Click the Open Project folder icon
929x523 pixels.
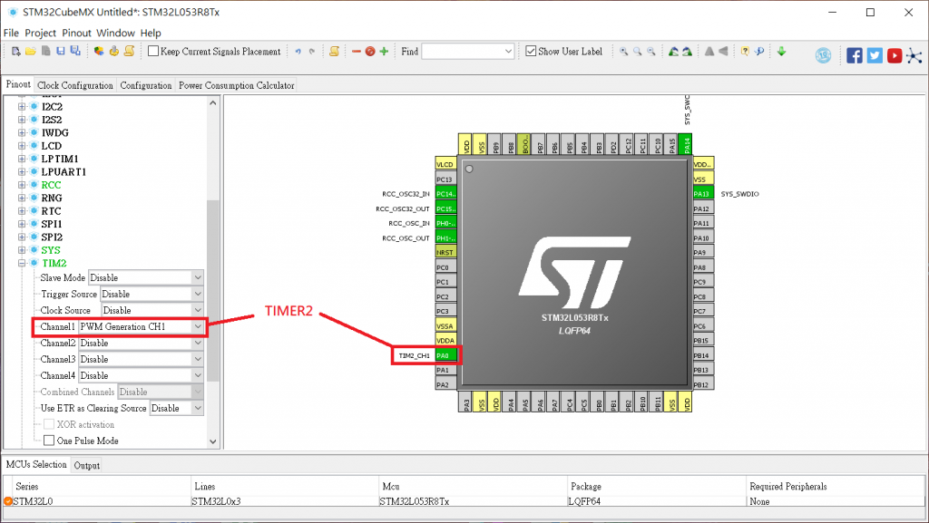(31, 52)
